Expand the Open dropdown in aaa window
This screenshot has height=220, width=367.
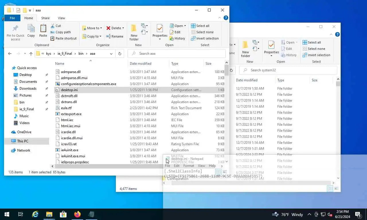(185, 26)
